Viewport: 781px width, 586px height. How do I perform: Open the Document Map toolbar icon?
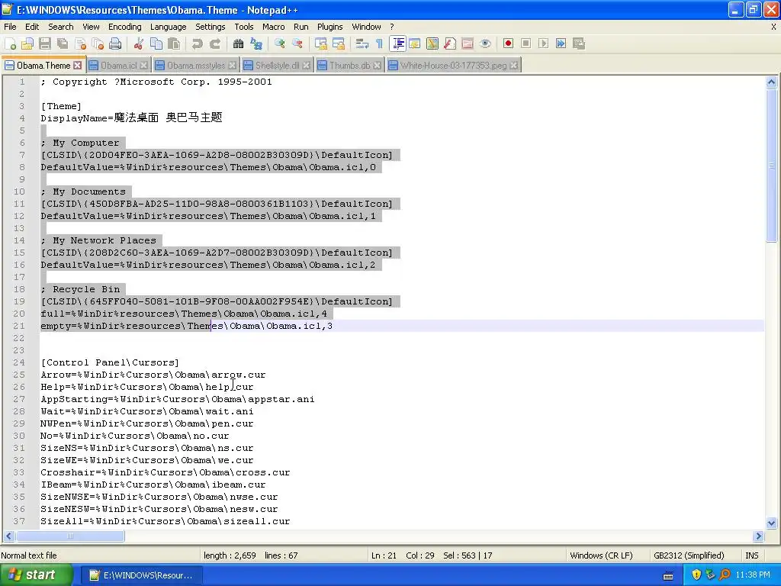[432, 43]
